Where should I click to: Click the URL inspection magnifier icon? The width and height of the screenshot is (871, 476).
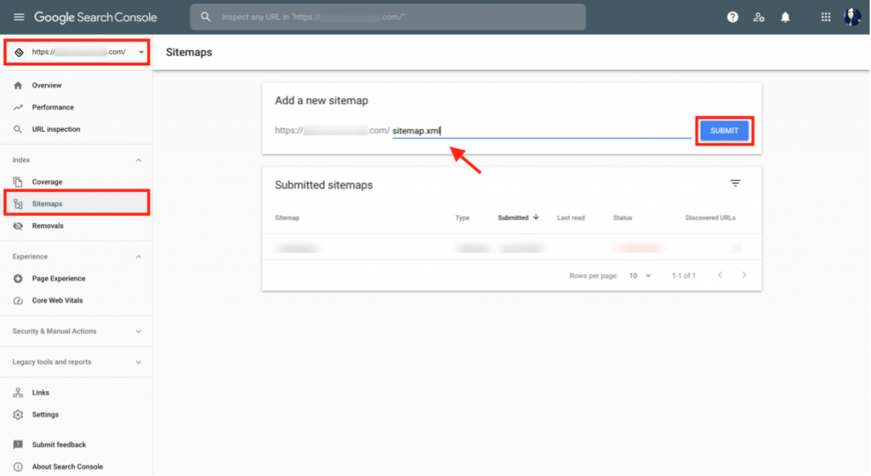(x=18, y=129)
